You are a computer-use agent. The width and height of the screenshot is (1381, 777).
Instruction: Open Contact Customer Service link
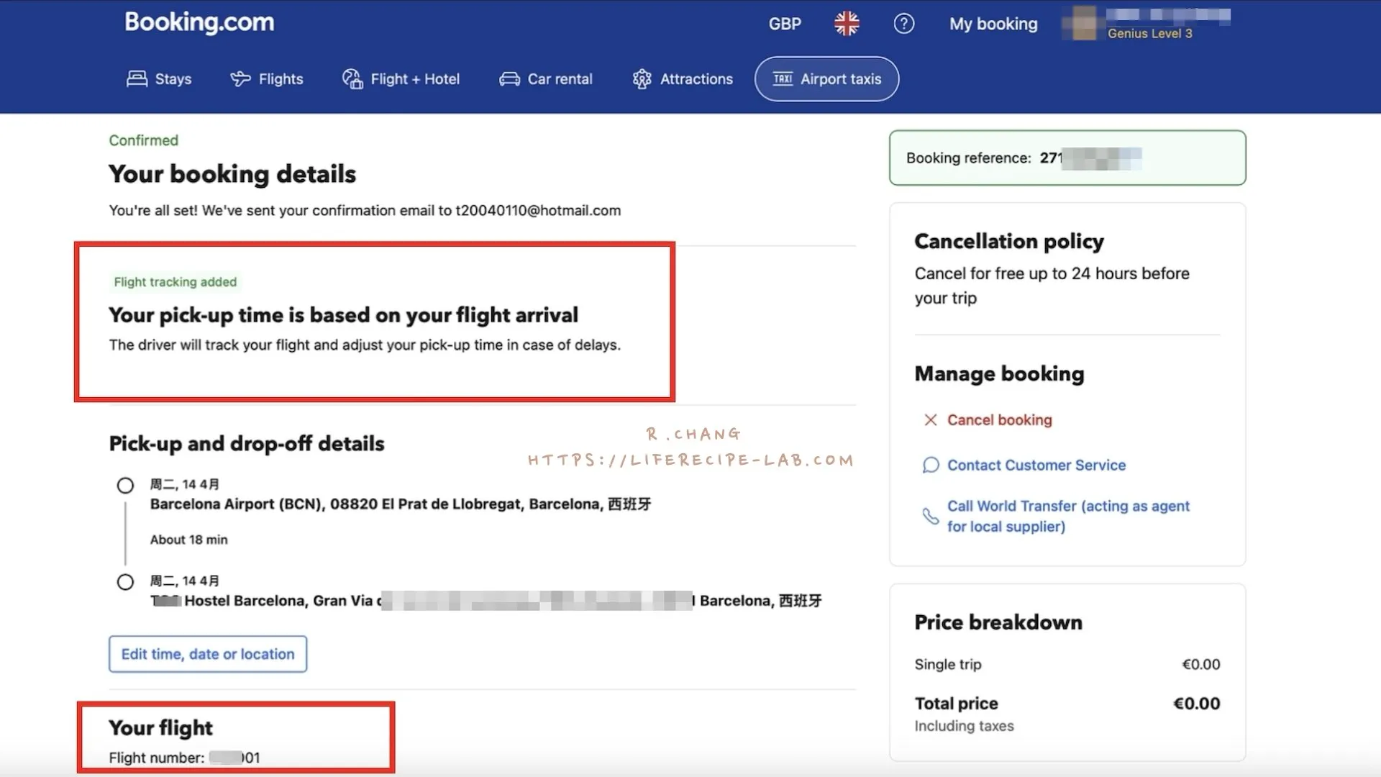pyautogui.click(x=1036, y=465)
